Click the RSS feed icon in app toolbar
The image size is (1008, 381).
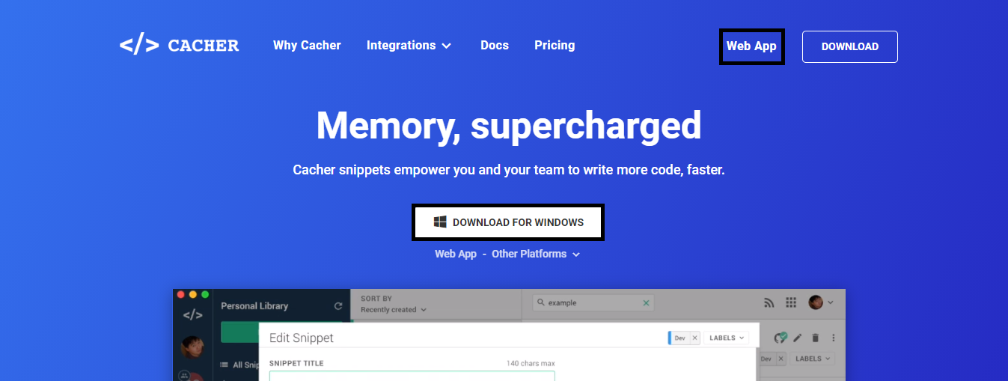click(x=769, y=303)
